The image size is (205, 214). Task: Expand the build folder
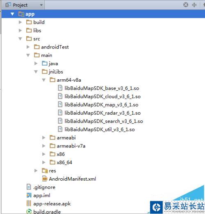(20, 22)
